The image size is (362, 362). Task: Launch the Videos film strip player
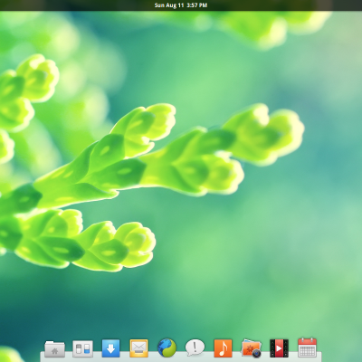pos(279,348)
